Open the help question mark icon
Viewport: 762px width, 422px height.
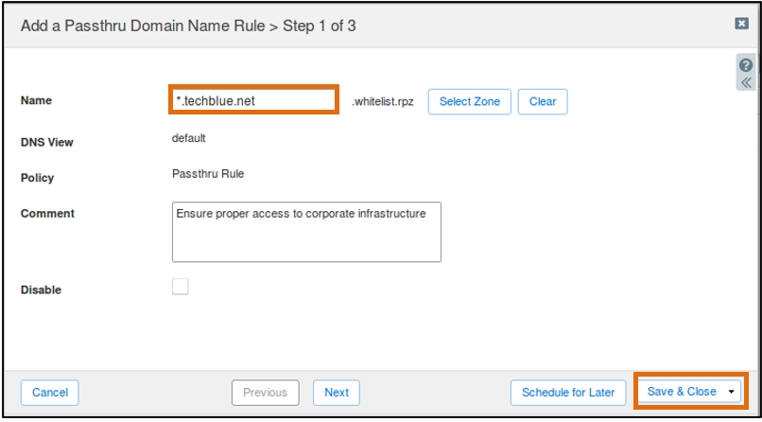746,65
